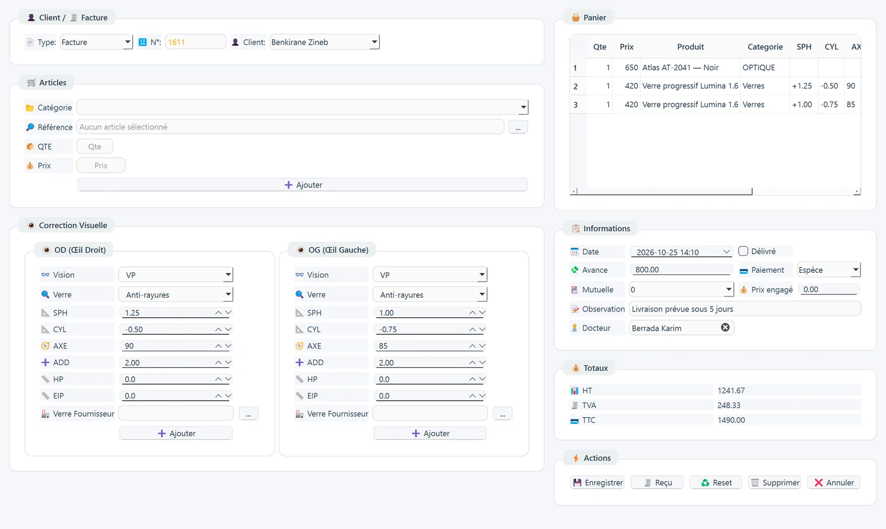Open the Référence article browse button

pos(518,127)
